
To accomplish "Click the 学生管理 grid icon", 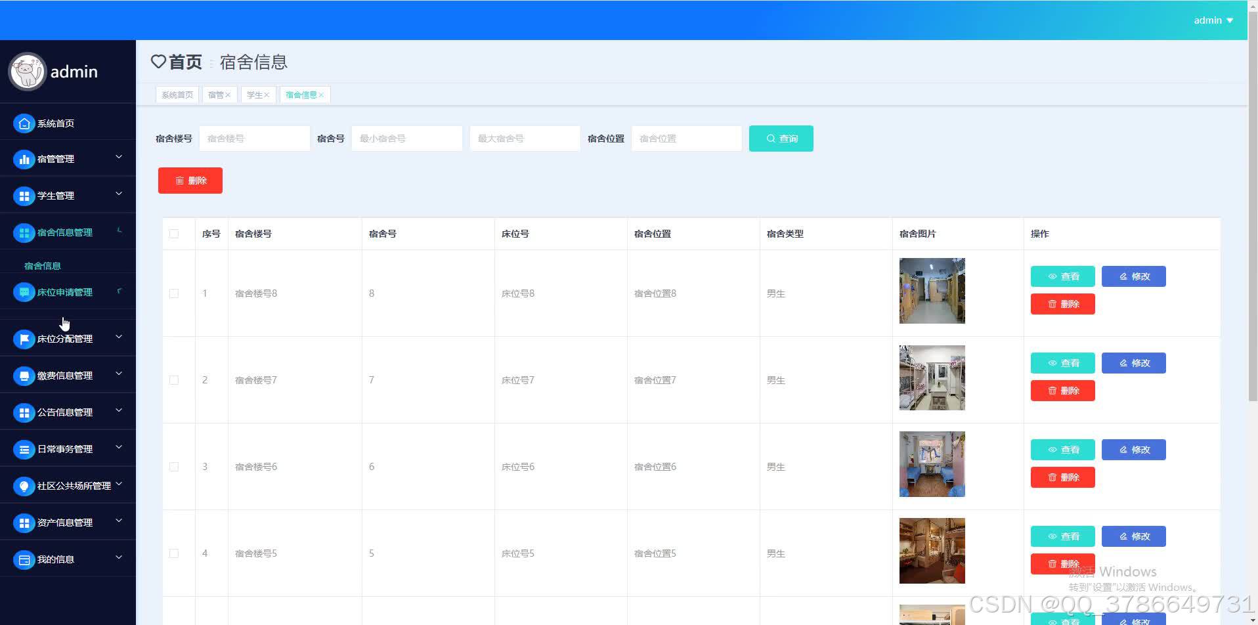I will (24, 195).
